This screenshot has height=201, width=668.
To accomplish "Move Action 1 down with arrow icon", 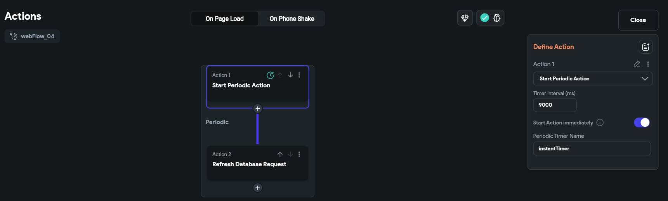I will [x=290, y=75].
